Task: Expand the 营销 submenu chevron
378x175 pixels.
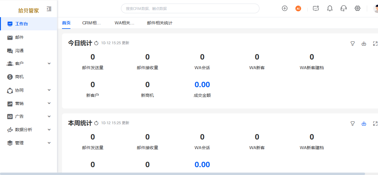Action: tap(49, 103)
